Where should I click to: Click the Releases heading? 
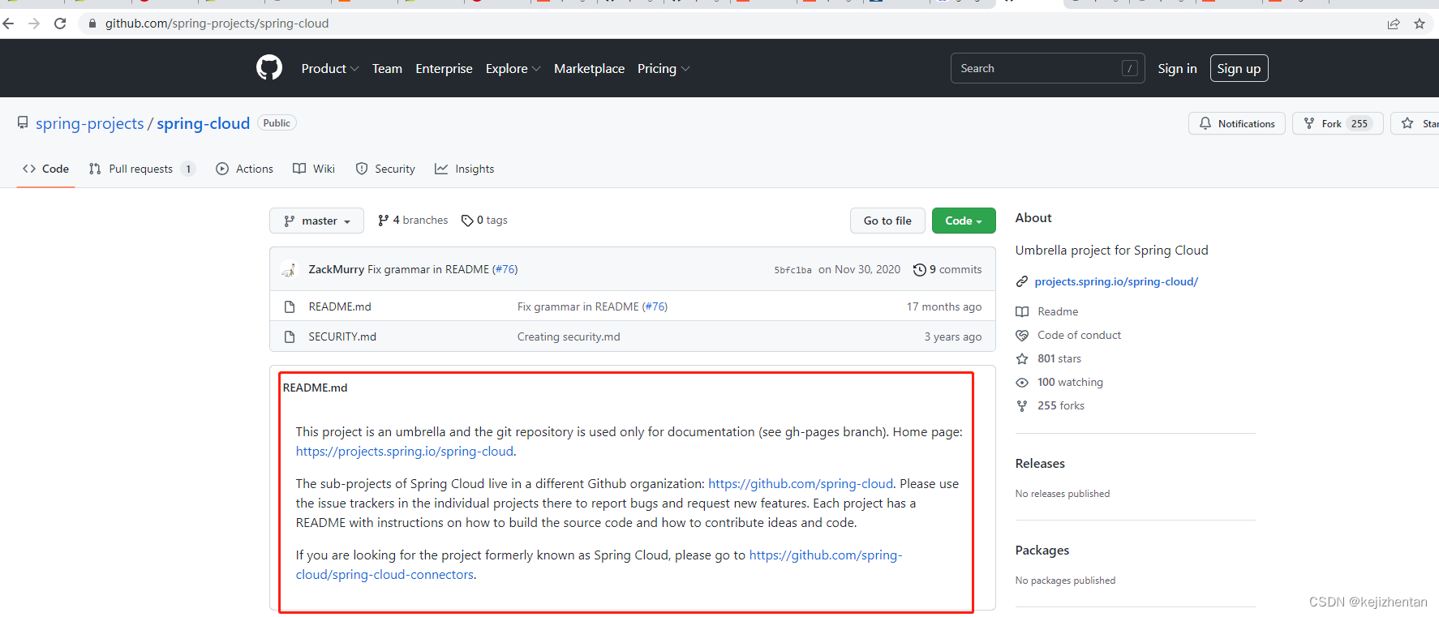[x=1040, y=464]
